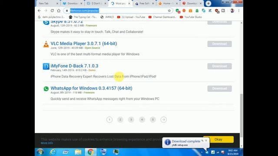Download iMyFone D-Back
278x156 pixels.
(219, 66)
